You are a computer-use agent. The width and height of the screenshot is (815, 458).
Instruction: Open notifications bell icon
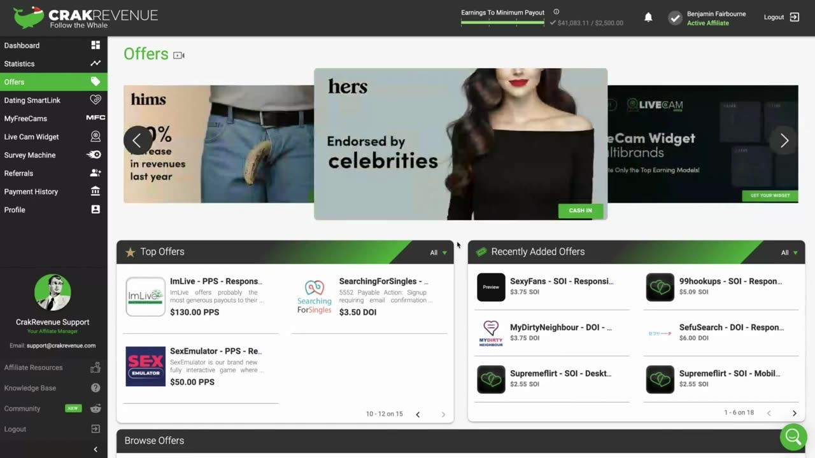point(648,17)
